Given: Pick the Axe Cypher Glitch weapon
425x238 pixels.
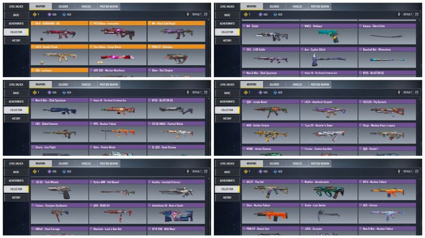Looking at the screenshot, I should (329, 58).
